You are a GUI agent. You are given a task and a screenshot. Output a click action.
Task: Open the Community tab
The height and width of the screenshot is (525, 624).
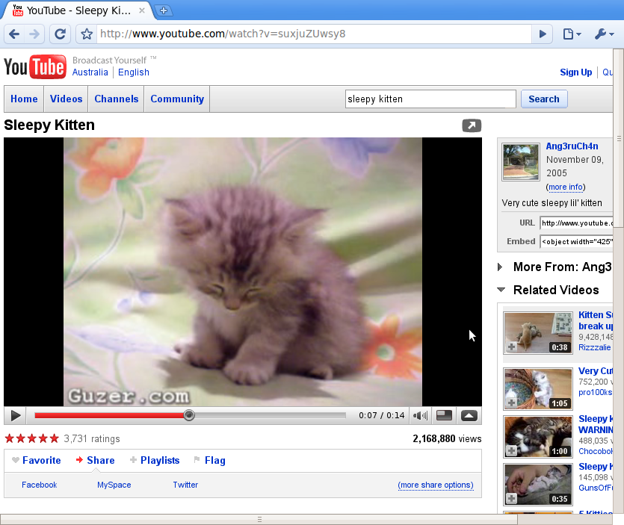[177, 99]
